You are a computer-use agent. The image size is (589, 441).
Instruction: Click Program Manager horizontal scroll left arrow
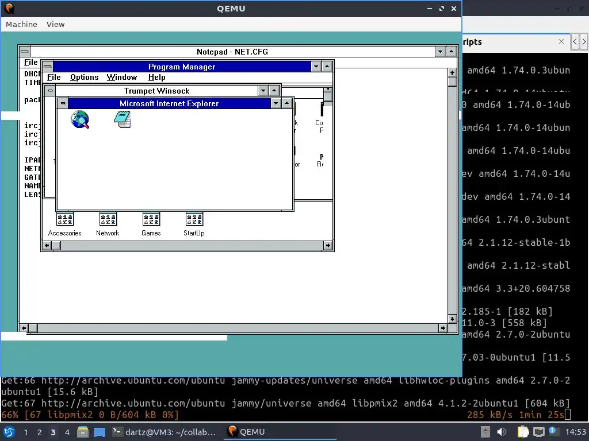[x=47, y=245]
